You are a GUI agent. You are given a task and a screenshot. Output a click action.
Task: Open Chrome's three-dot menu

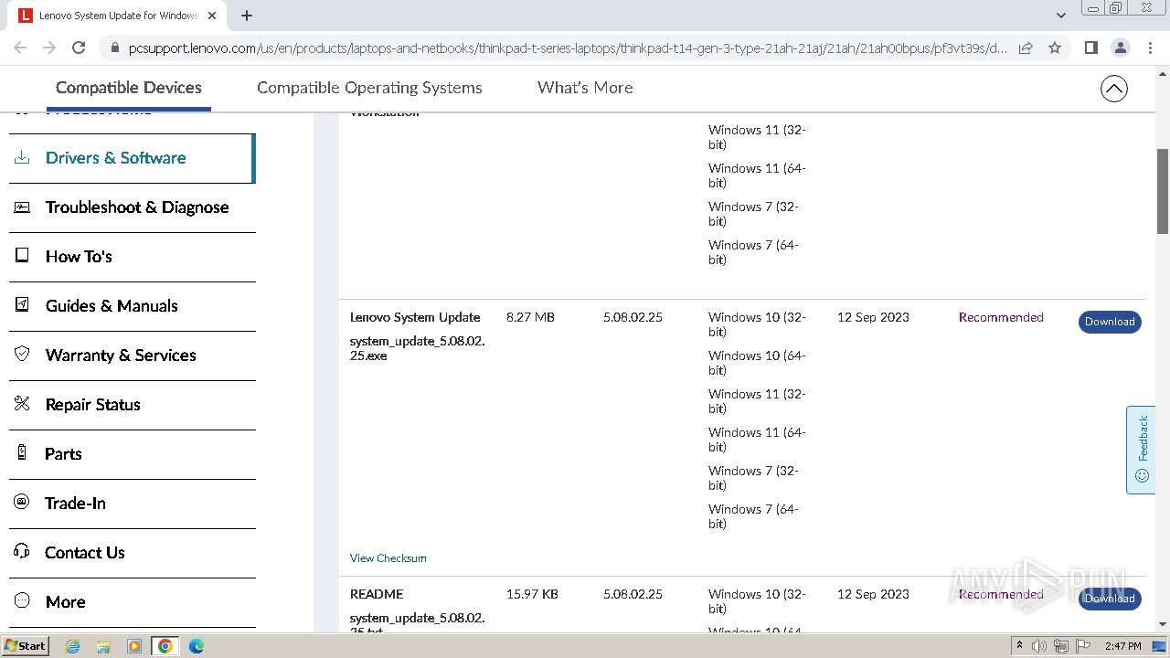point(1150,48)
